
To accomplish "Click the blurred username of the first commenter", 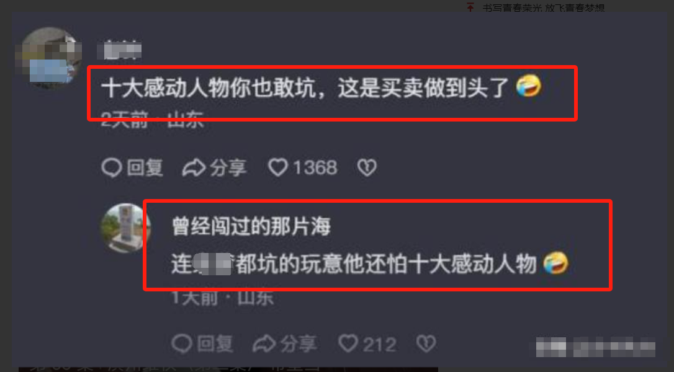I will click(x=120, y=50).
